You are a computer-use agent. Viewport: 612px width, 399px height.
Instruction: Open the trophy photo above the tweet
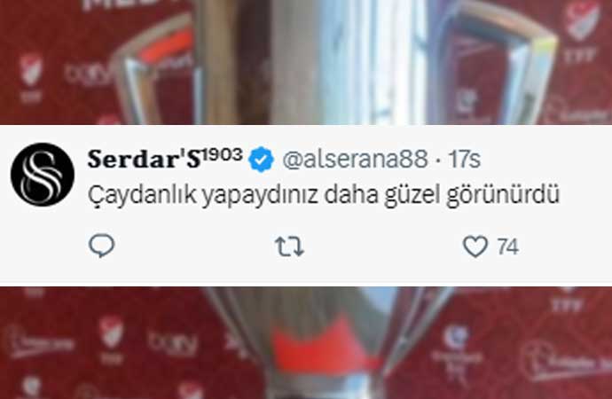(306, 62)
